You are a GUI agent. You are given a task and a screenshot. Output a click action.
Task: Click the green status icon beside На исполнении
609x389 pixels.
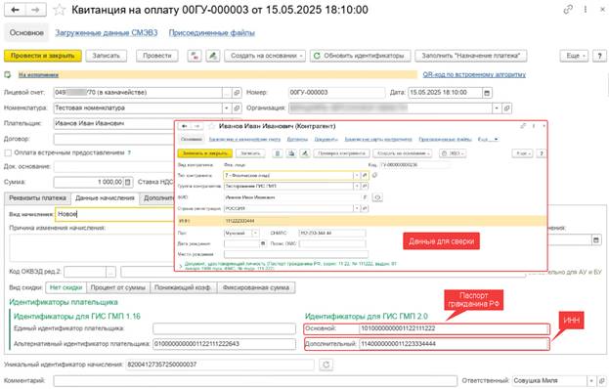click(x=8, y=74)
